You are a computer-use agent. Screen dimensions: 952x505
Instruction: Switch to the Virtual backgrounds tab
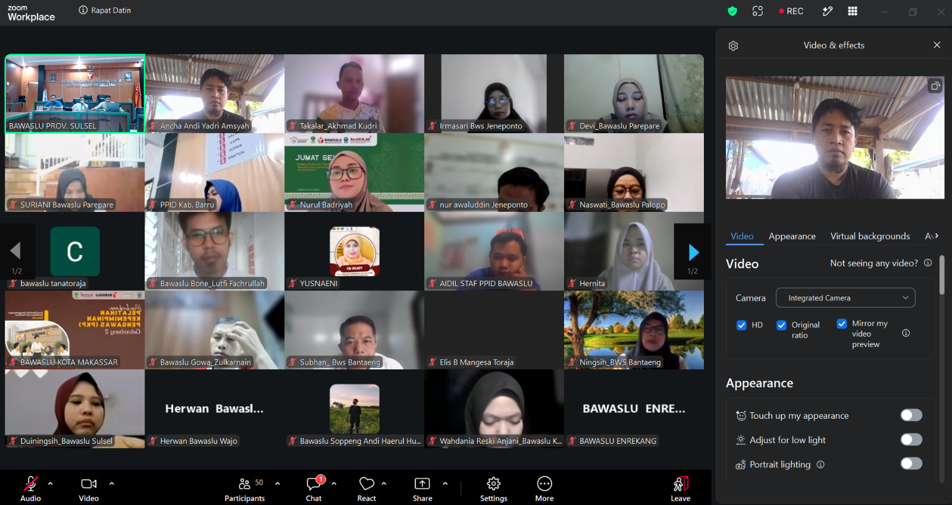pyautogui.click(x=870, y=236)
